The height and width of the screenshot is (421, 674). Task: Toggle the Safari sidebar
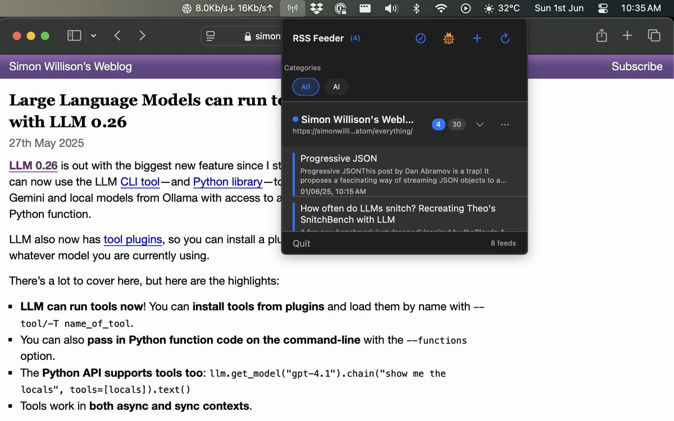[74, 35]
